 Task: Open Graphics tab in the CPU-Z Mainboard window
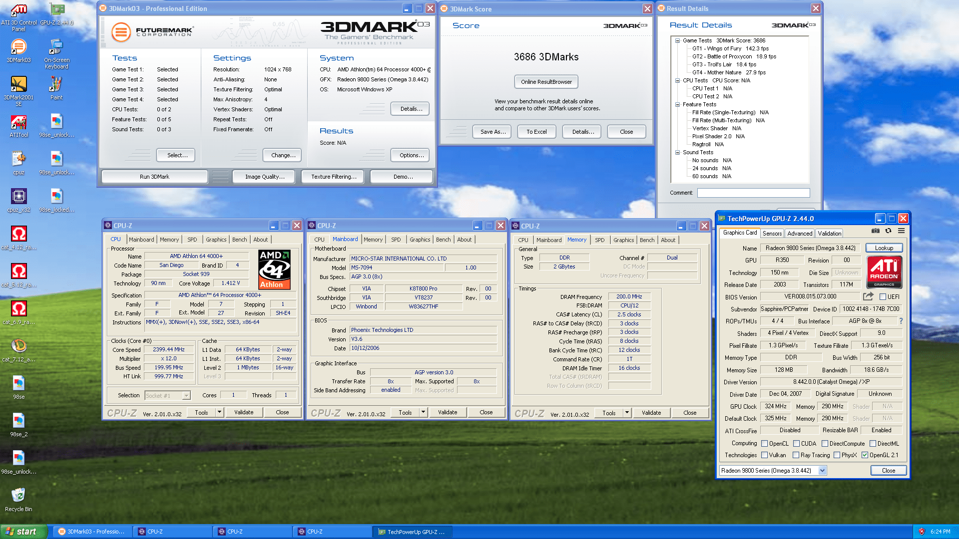click(420, 240)
